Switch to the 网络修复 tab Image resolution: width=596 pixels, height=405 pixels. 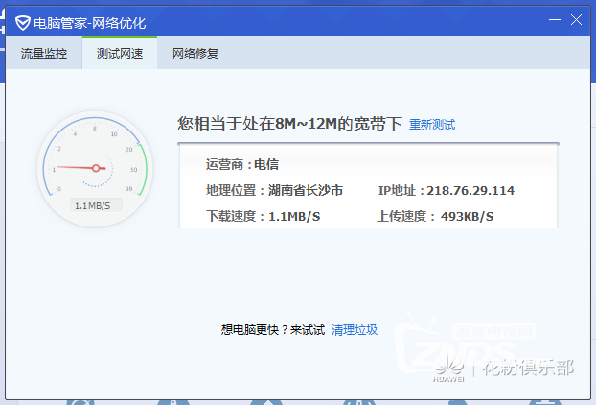tap(195, 54)
